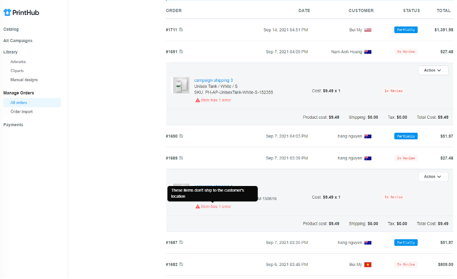The height and width of the screenshot is (279, 457).
Task: Open Action dropdown for order #1689
Action: 433,177
